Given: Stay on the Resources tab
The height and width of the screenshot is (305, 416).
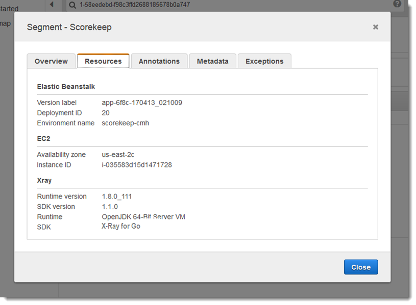Looking at the screenshot, I should click(103, 61).
